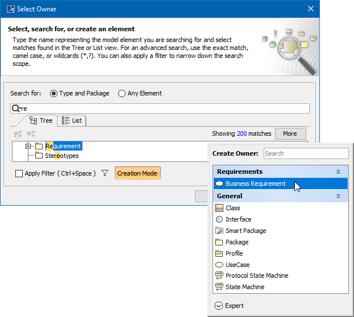
Task: Click the Stereotypes folder icon
Action: [x=39, y=156]
